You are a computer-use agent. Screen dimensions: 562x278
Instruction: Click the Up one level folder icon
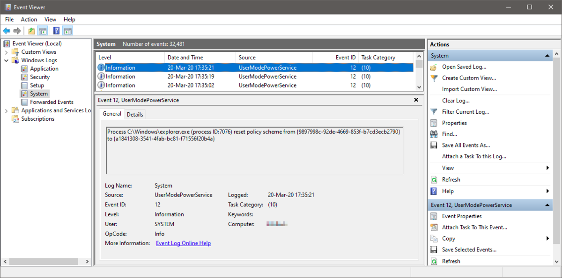tap(31, 31)
